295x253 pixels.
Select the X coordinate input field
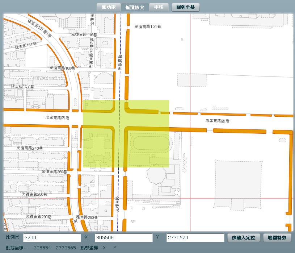pos(123,238)
